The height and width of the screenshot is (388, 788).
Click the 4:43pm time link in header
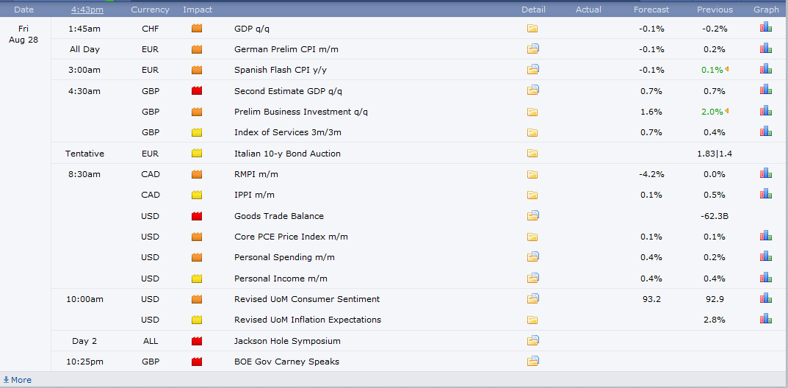tap(87, 10)
